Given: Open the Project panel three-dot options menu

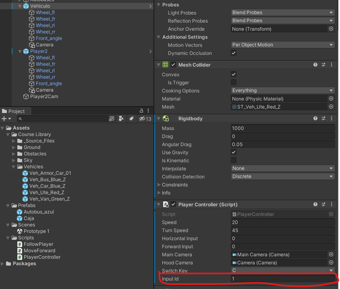Looking at the screenshot, I should (x=148, y=111).
